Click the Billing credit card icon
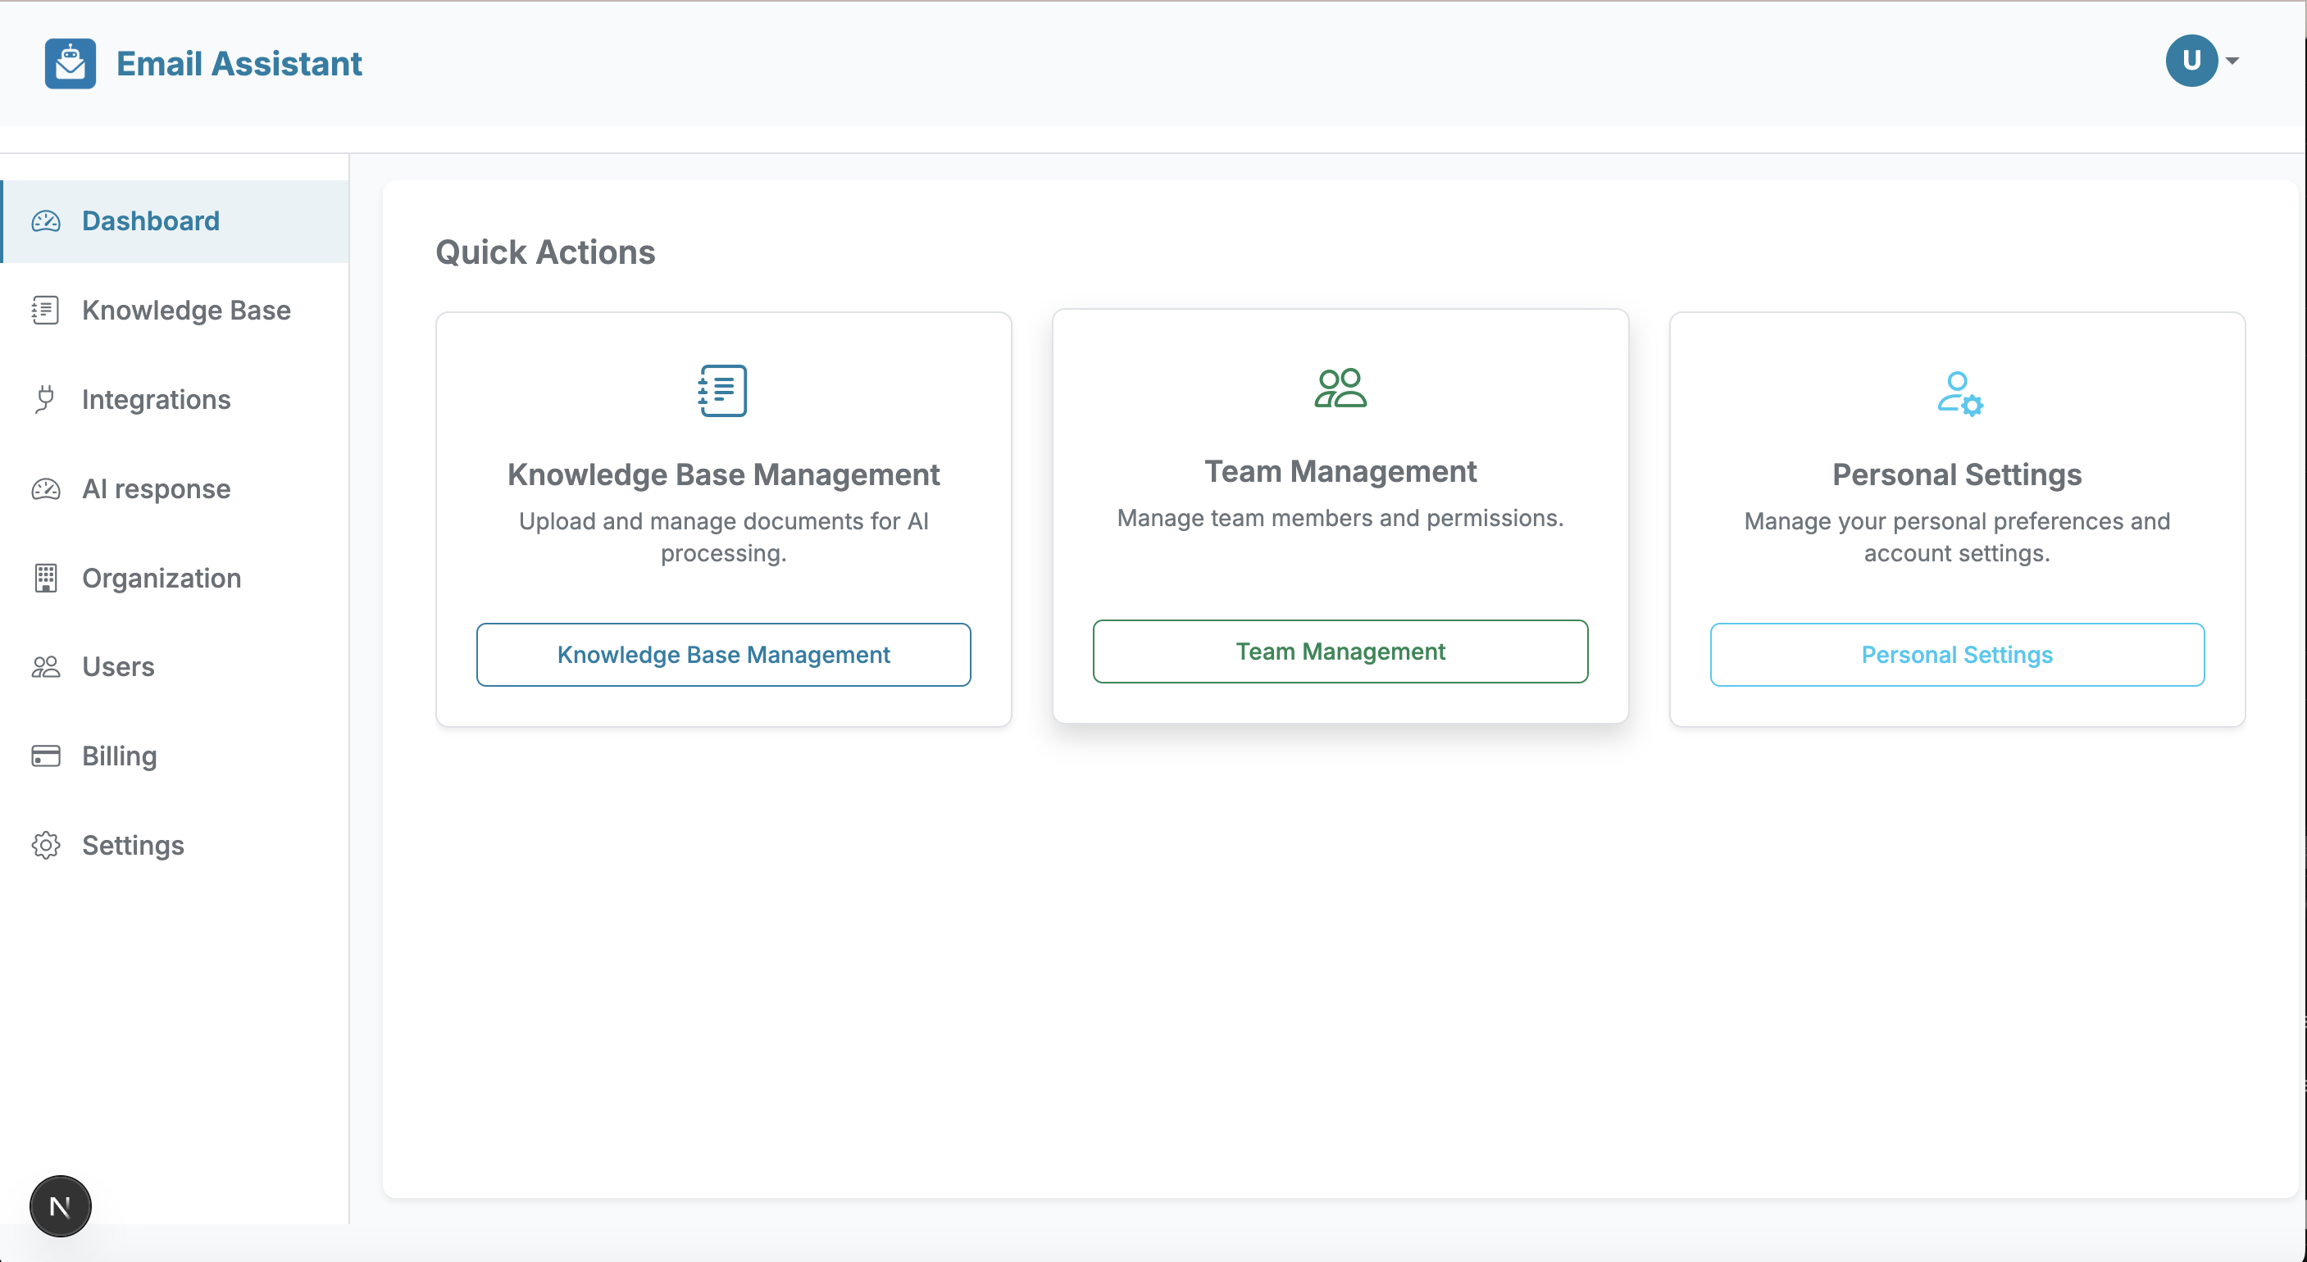 (x=46, y=756)
